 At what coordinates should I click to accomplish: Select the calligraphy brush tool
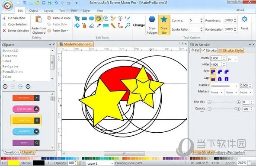128,18
